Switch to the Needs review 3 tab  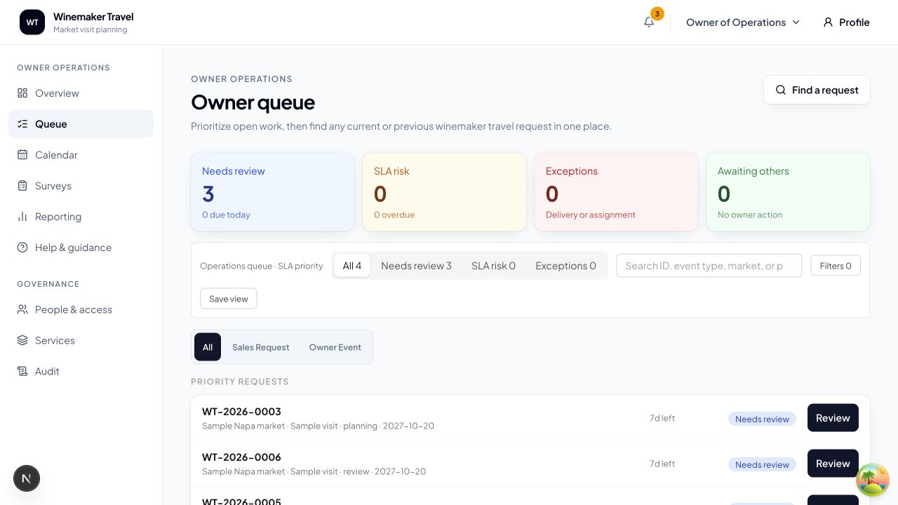coord(417,266)
